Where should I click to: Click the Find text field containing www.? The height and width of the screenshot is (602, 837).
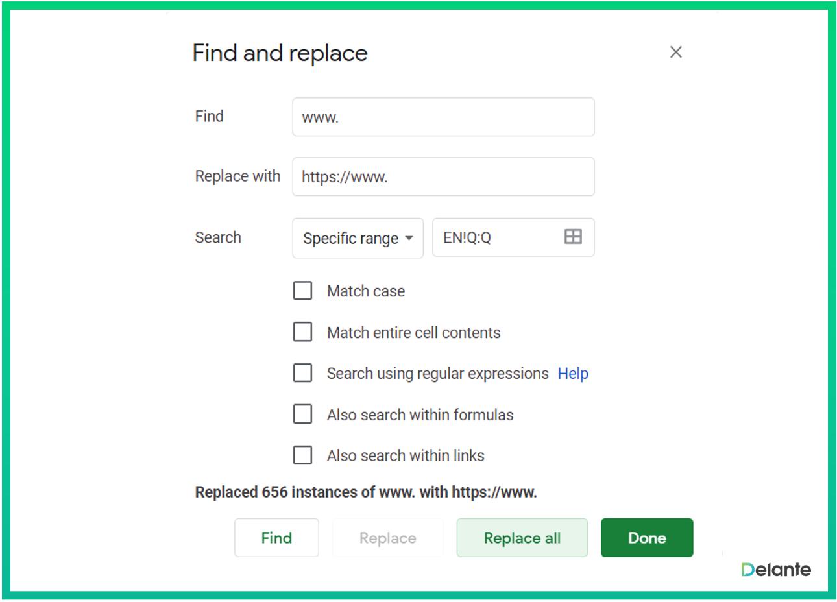tap(443, 117)
